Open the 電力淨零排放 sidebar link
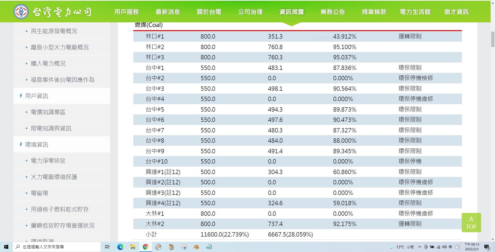Viewport: 495px width, 252px height. click(x=48, y=161)
